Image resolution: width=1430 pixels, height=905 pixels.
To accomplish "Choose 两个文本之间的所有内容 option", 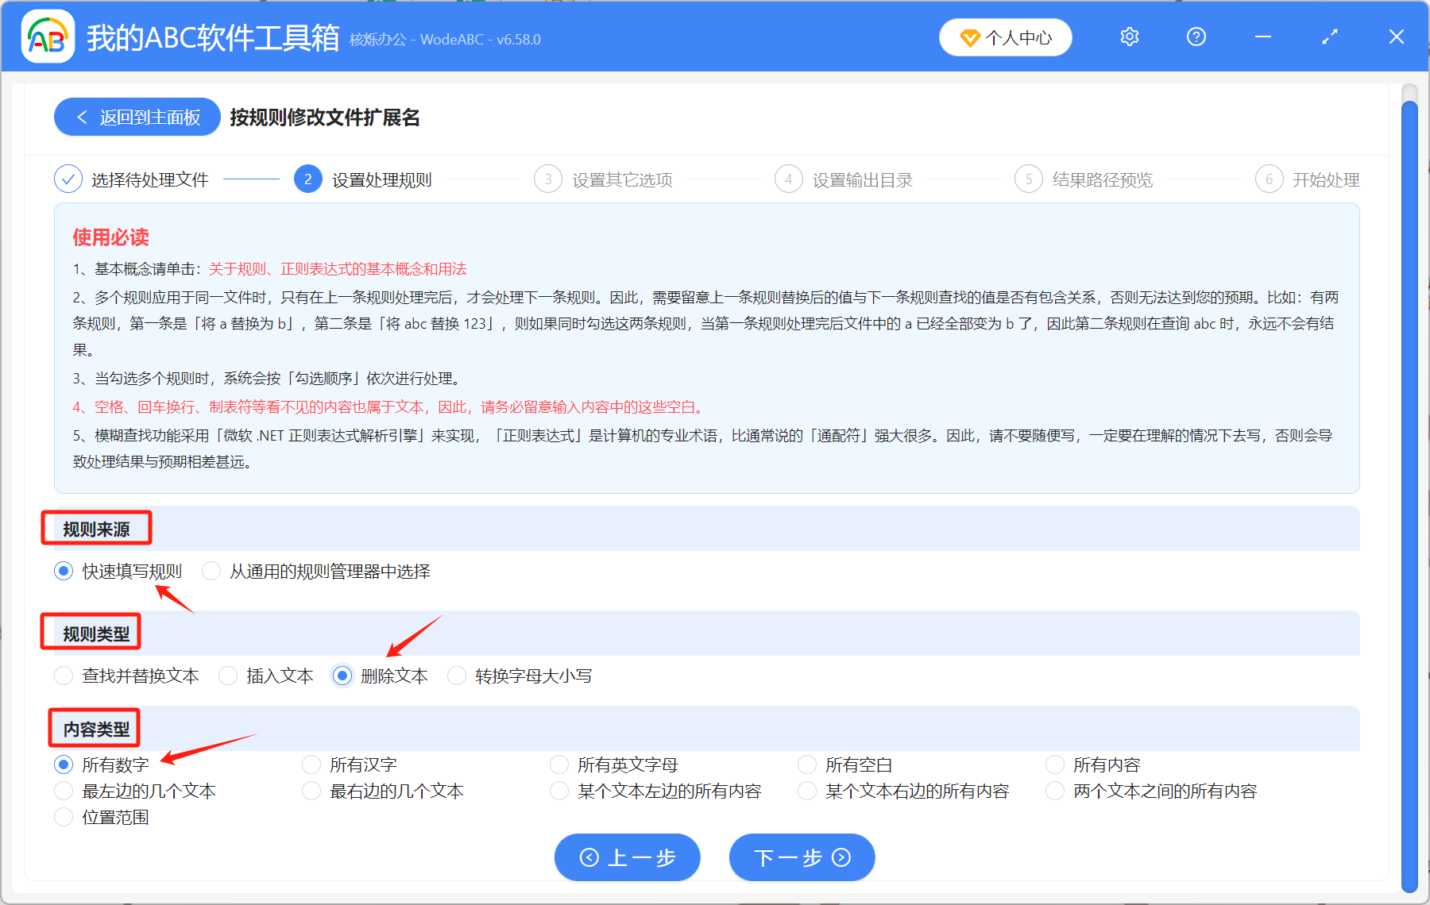I will click(1054, 791).
